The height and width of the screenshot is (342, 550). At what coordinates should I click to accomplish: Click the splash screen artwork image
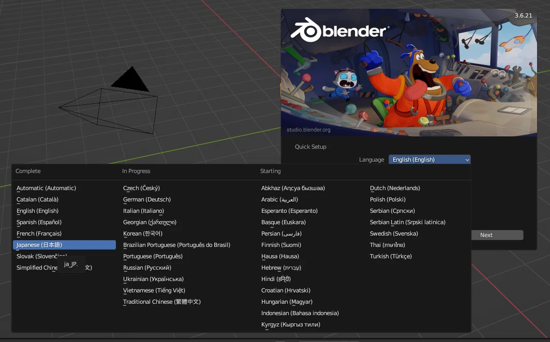(409, 72)
